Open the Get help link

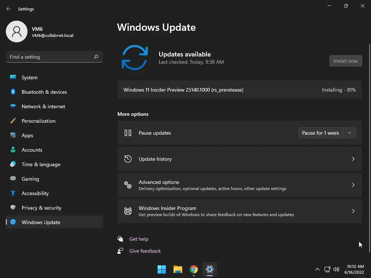[139, 239]
